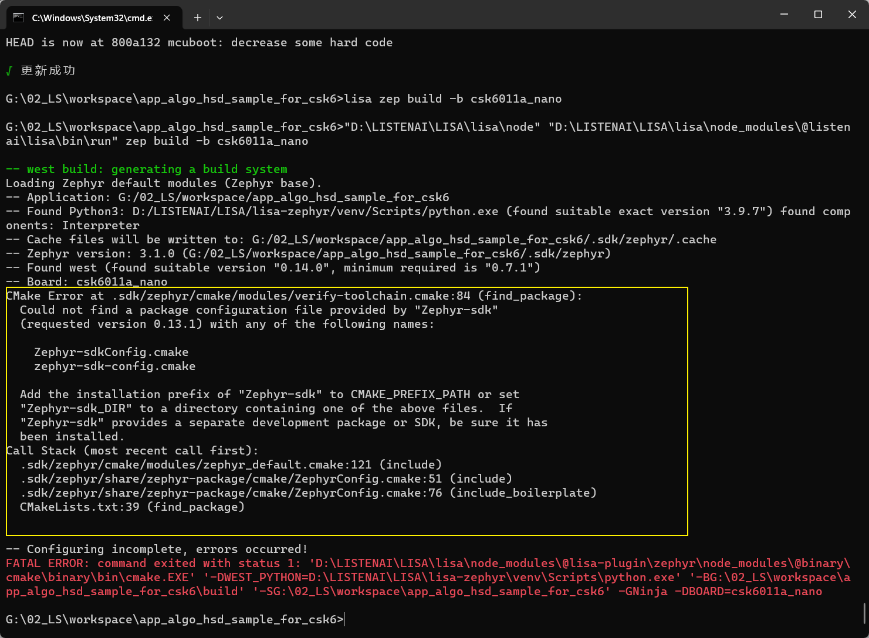Viewport: 869px width, 638px height.
Task: Minimize the terminal window
Action: 784,14
